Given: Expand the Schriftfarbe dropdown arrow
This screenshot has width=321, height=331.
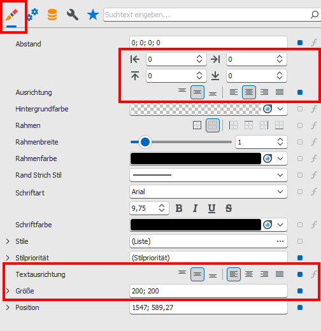Looking at the screenshot, I should 280,225.
